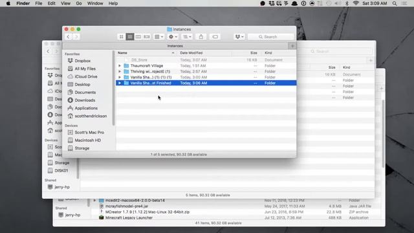Select the .DS_Store file row
Image resolution: width=414 pixels, height=233 pixels.
pos(206,60)
